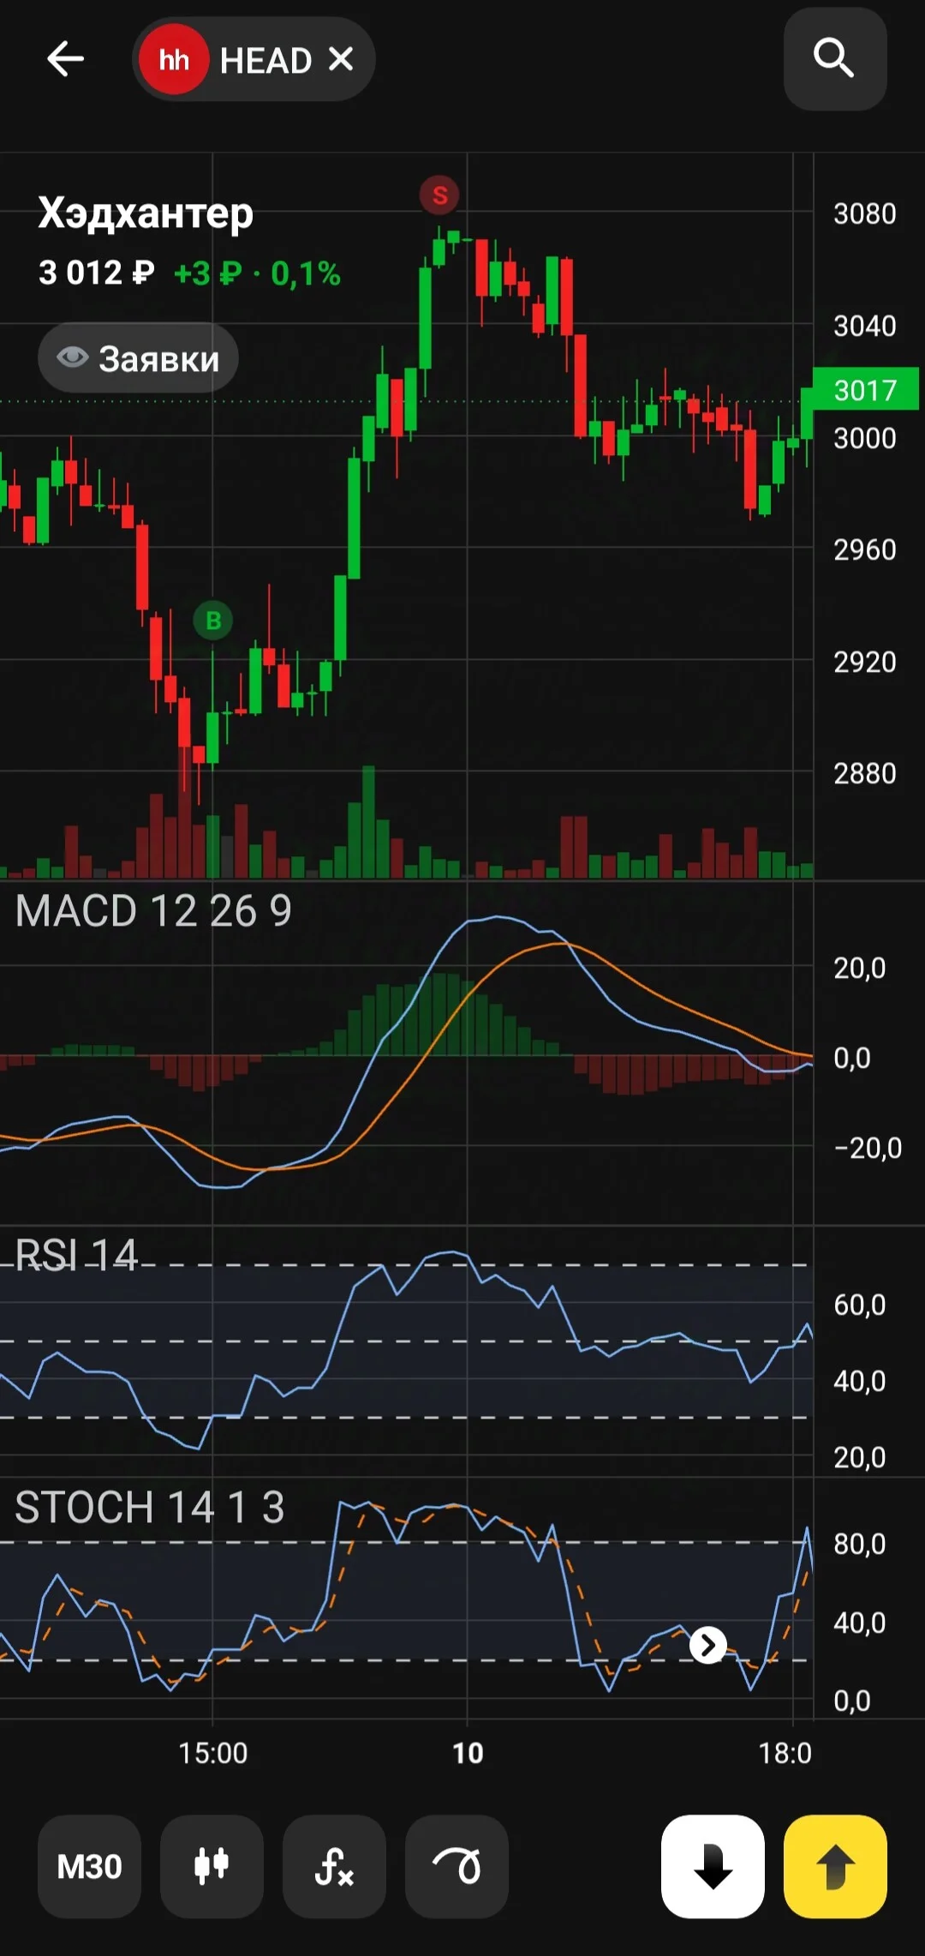
Task: Select the bold 10 date axis label
Action: point(468,1754)
